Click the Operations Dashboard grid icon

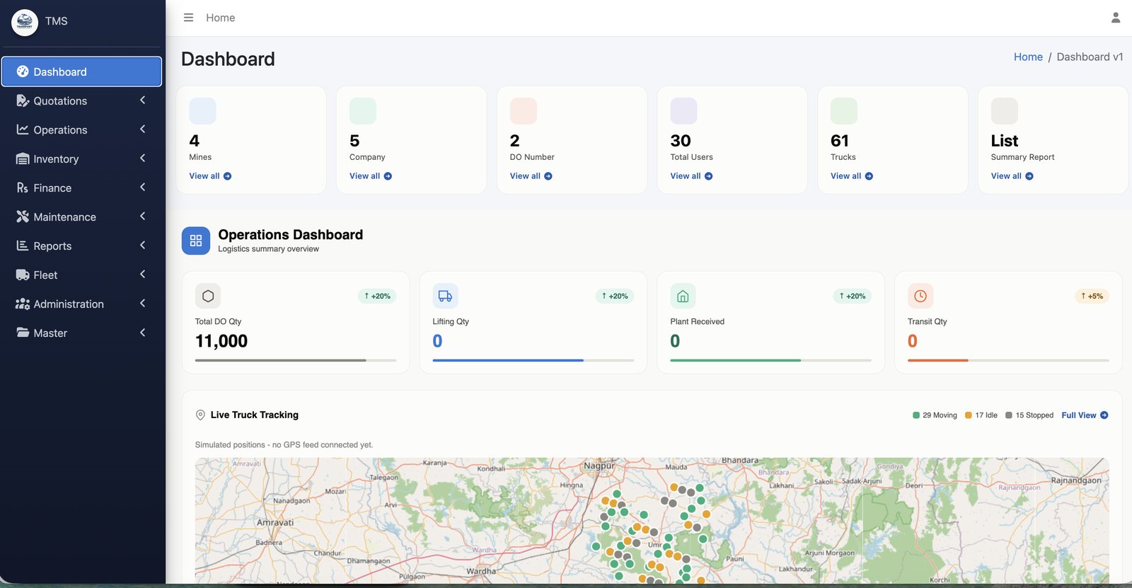click(x=196, y=241)
